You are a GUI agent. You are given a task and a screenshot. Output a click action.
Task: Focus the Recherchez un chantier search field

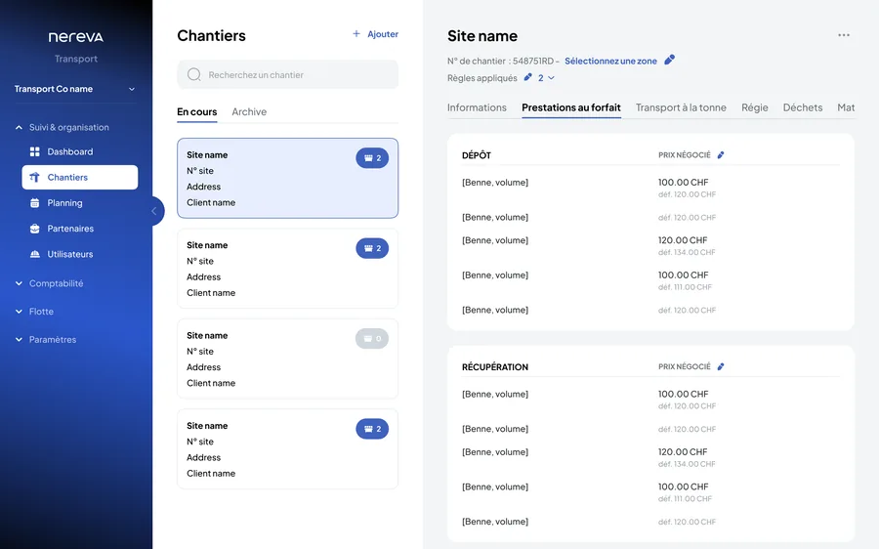(287, 74)
